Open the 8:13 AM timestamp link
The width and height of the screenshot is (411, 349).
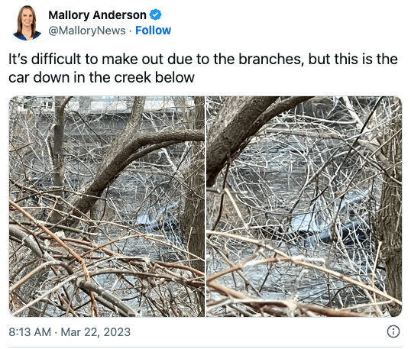click(30, 332)
